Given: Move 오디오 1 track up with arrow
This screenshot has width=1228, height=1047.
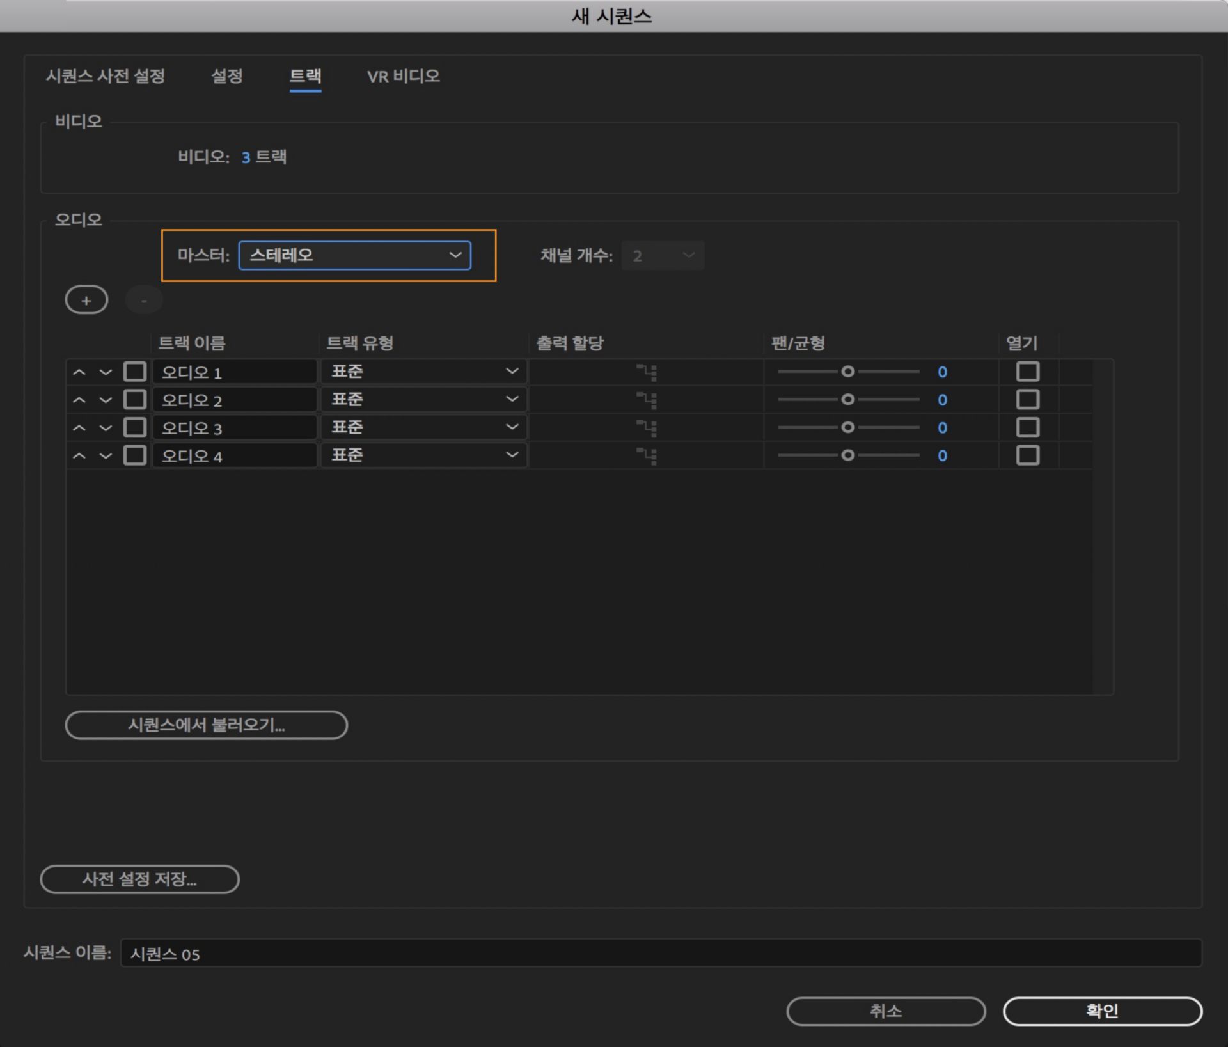Looking at the screenshot, I should coord(79,372).
